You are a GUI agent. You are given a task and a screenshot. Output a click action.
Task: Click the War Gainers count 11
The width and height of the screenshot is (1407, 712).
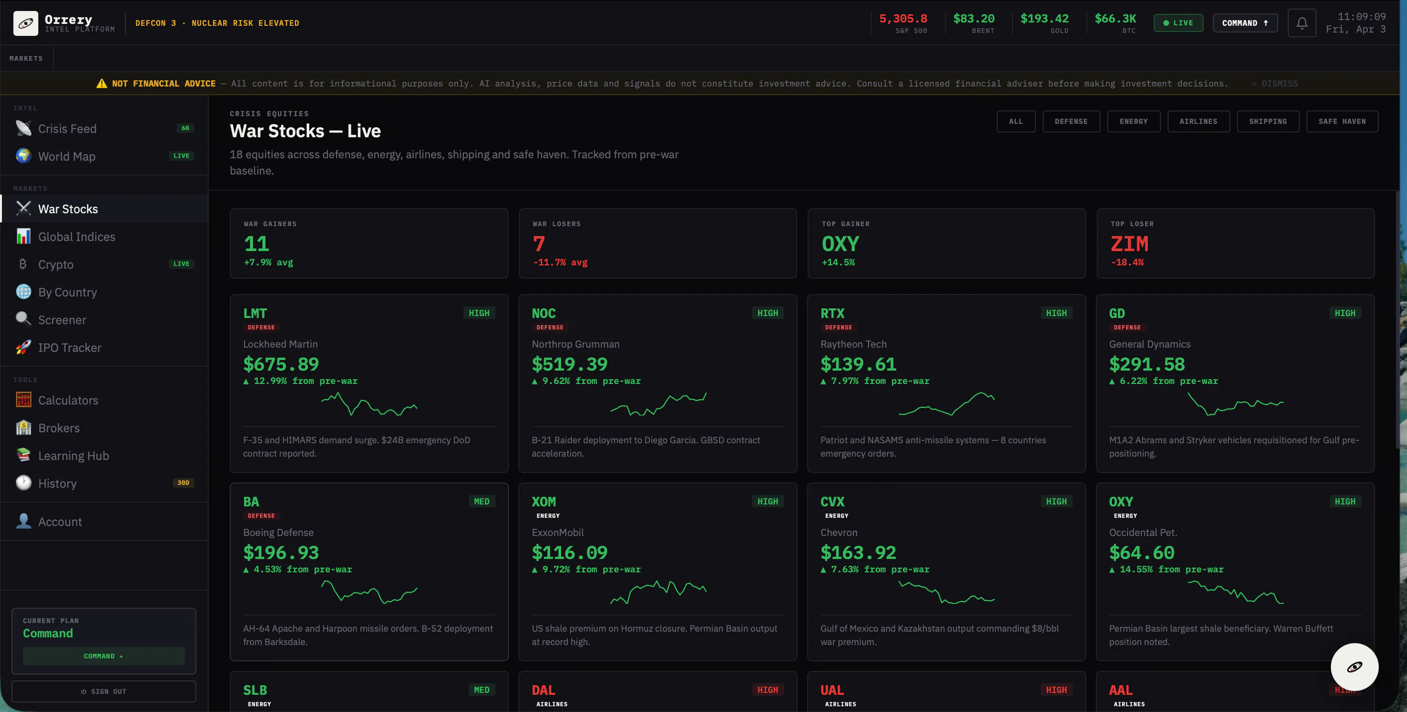256,244
